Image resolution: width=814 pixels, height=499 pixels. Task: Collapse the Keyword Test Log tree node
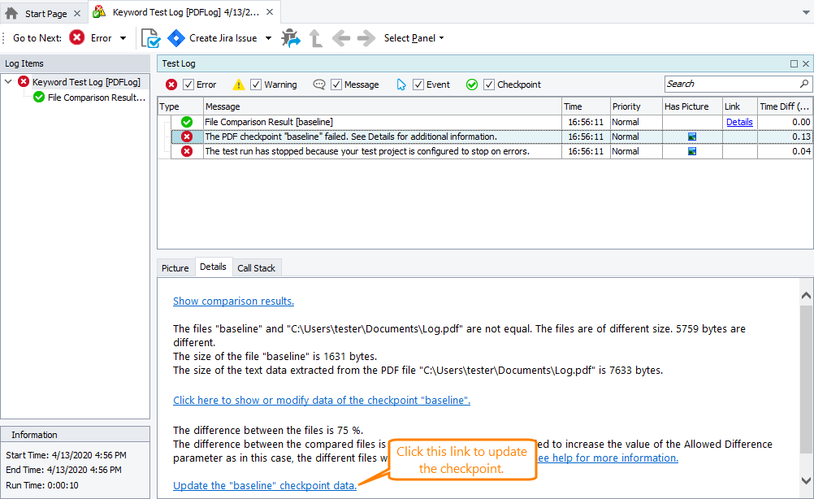(7, 81)
